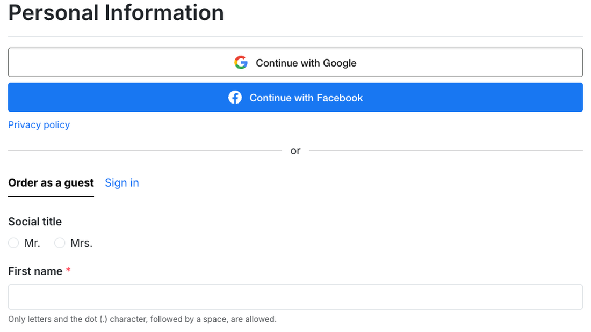
Task: Continue with Facebook sign-in button
Action: pos(295,98)
